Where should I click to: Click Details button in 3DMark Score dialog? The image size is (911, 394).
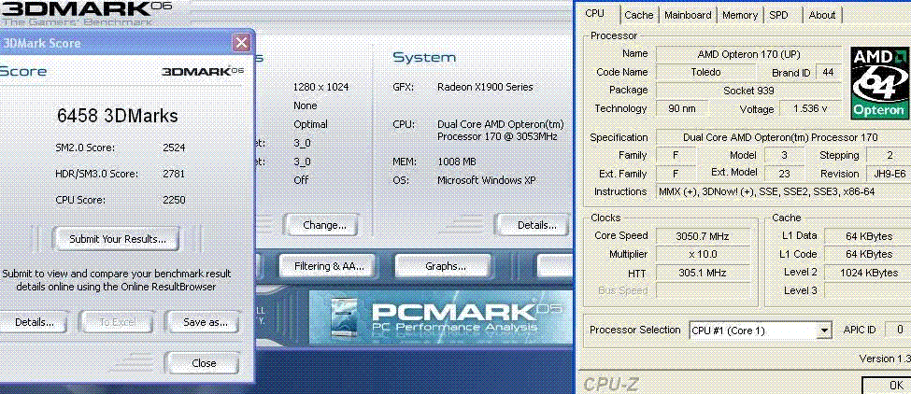(x=33, y=322)
